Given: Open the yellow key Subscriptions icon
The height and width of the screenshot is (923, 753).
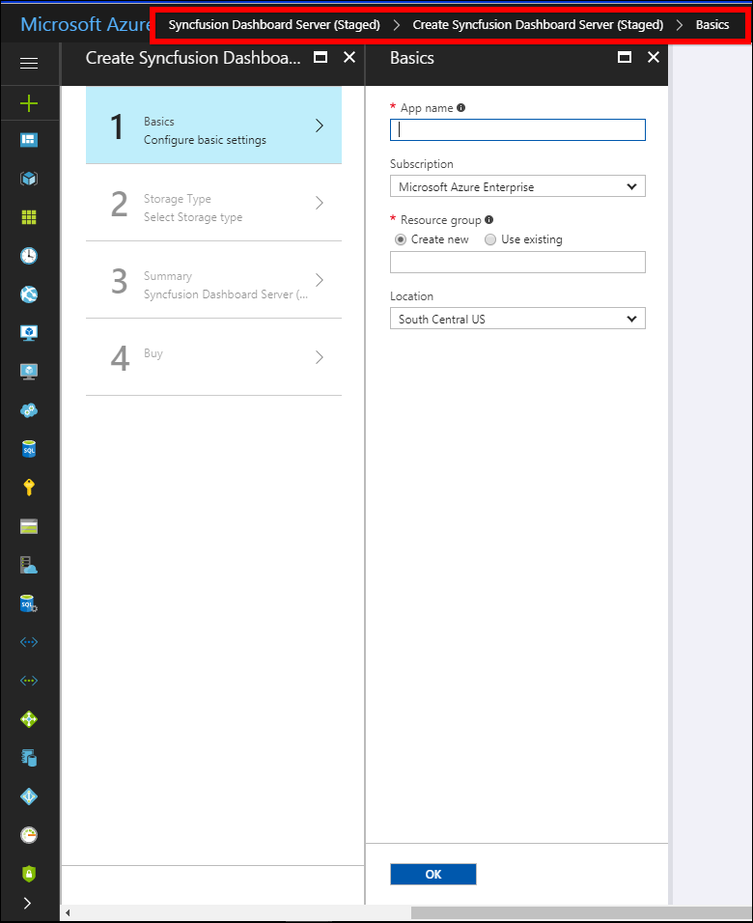Looking at the screenshot, I should (29, 488).
